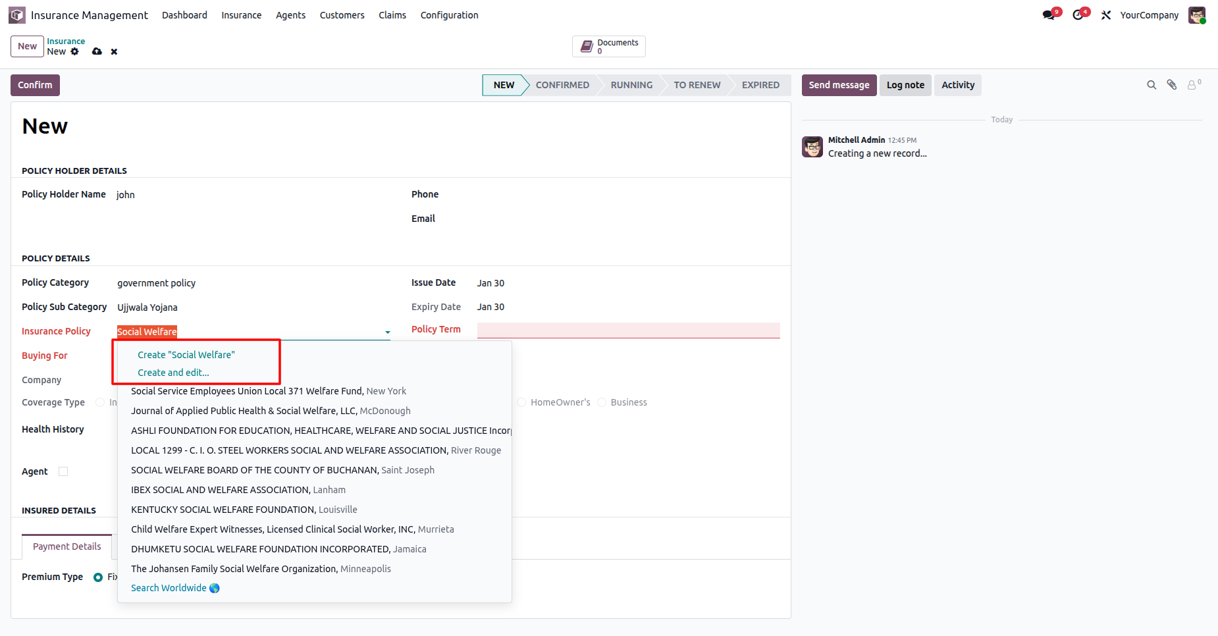Search messages with chatter magnifier icon

point(1152,85)
